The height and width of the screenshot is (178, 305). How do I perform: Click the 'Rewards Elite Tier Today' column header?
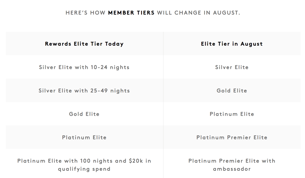coord(84,44)
